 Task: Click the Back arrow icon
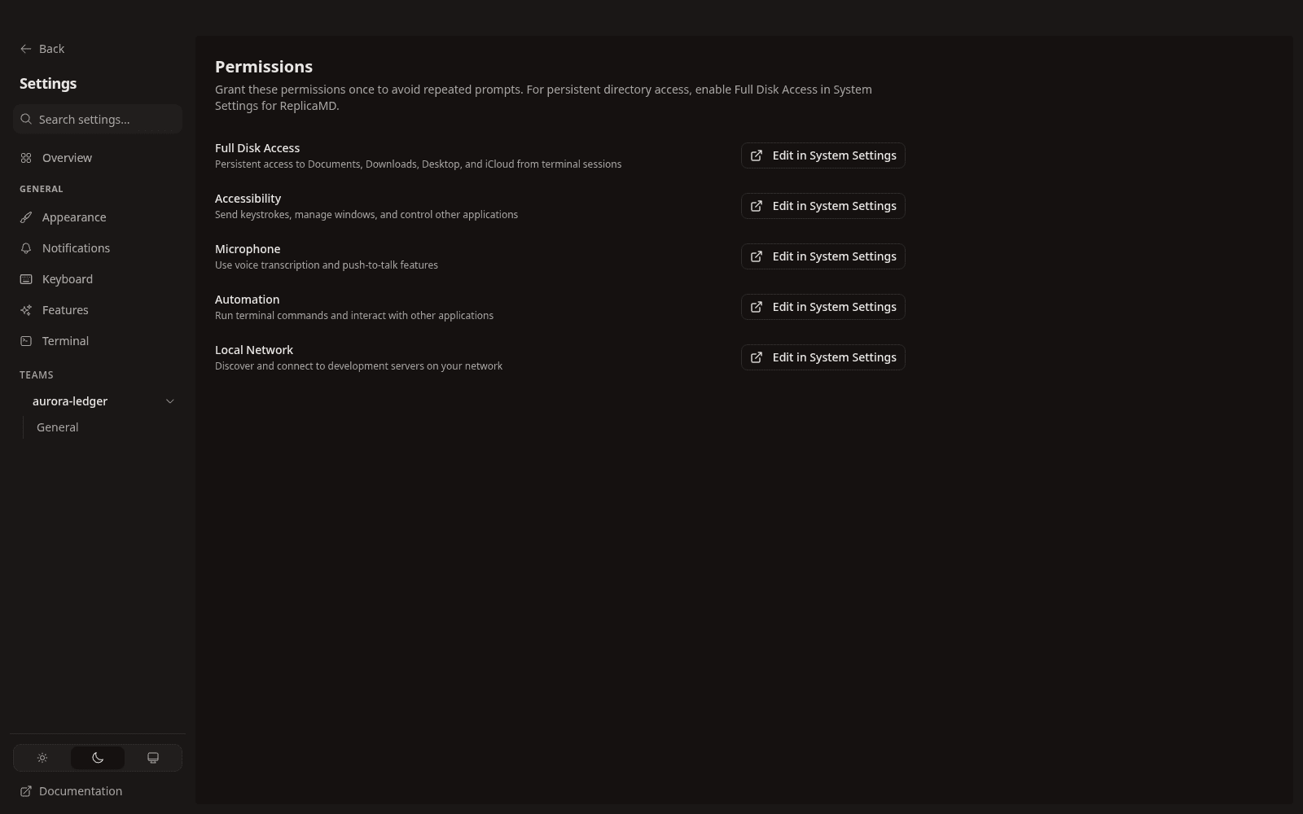[26, 49]
